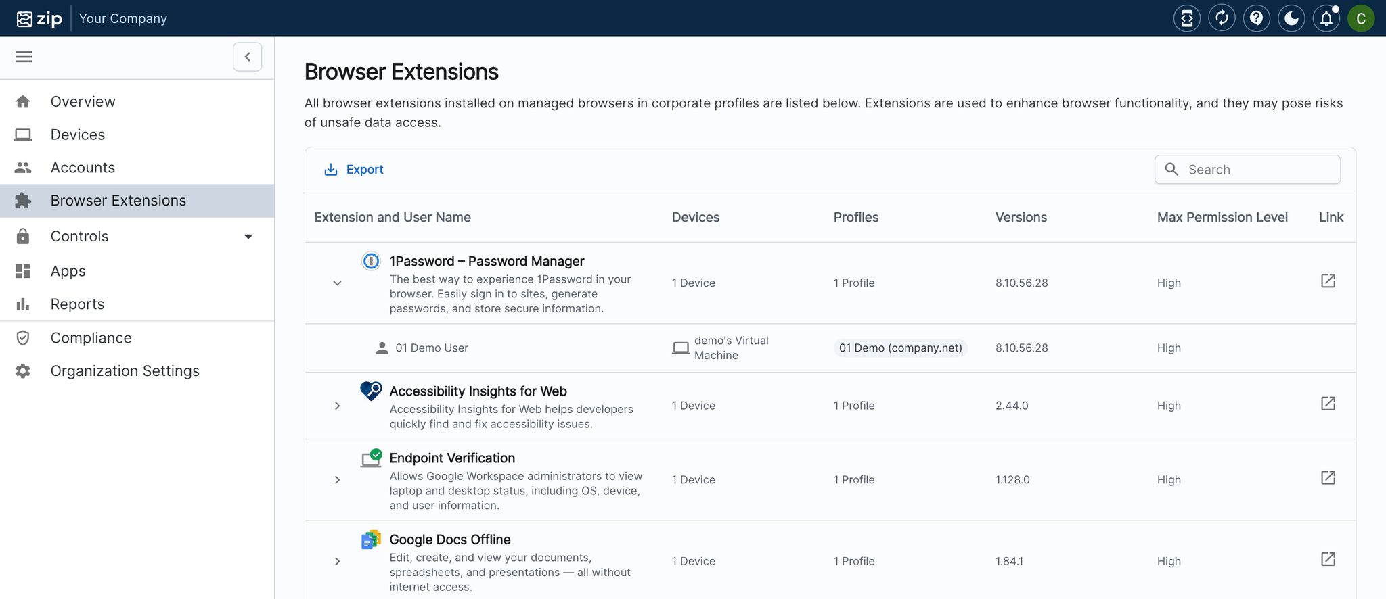Open the Compliance section
1386x599 pixels.
click(91, 338)
